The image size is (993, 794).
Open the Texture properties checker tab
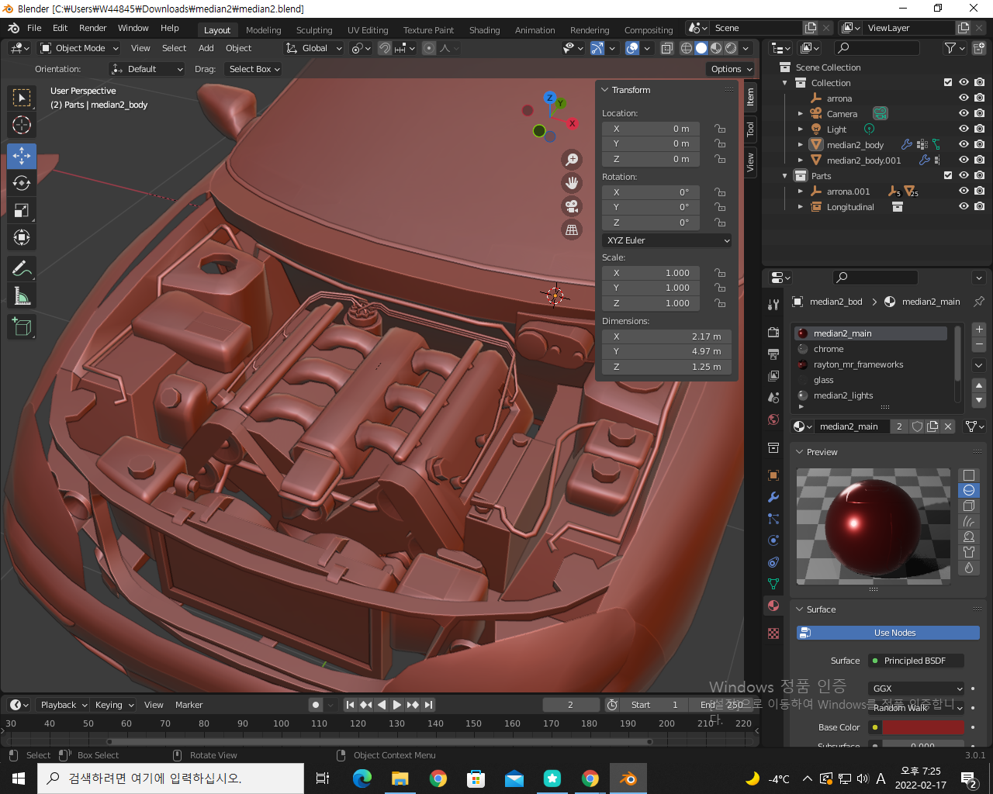(x=773, y=633)
